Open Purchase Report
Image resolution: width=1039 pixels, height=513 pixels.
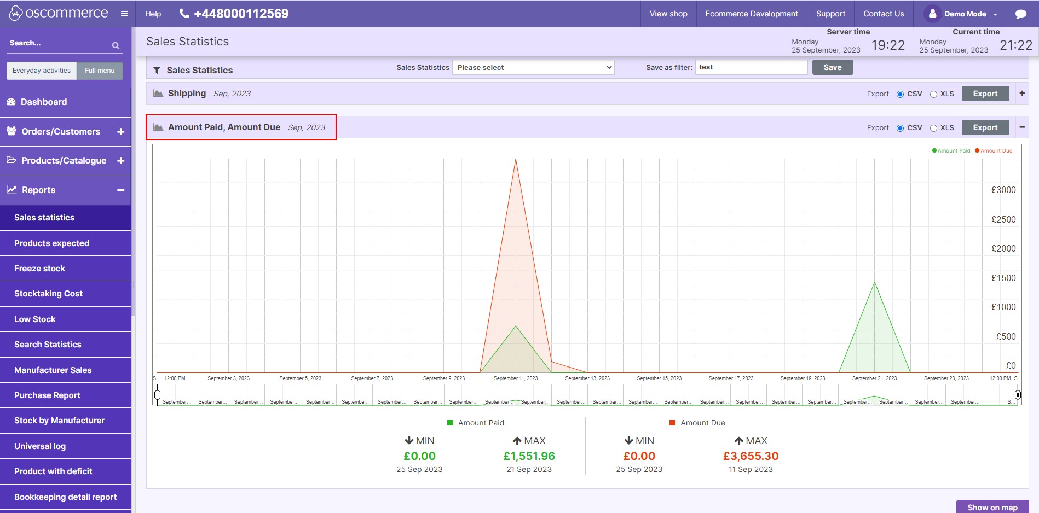(66, 395)
